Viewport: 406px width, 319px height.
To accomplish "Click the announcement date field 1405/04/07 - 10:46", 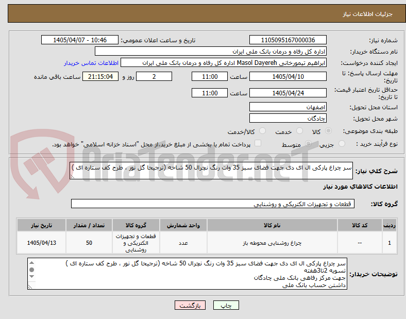I will point(80,40).
